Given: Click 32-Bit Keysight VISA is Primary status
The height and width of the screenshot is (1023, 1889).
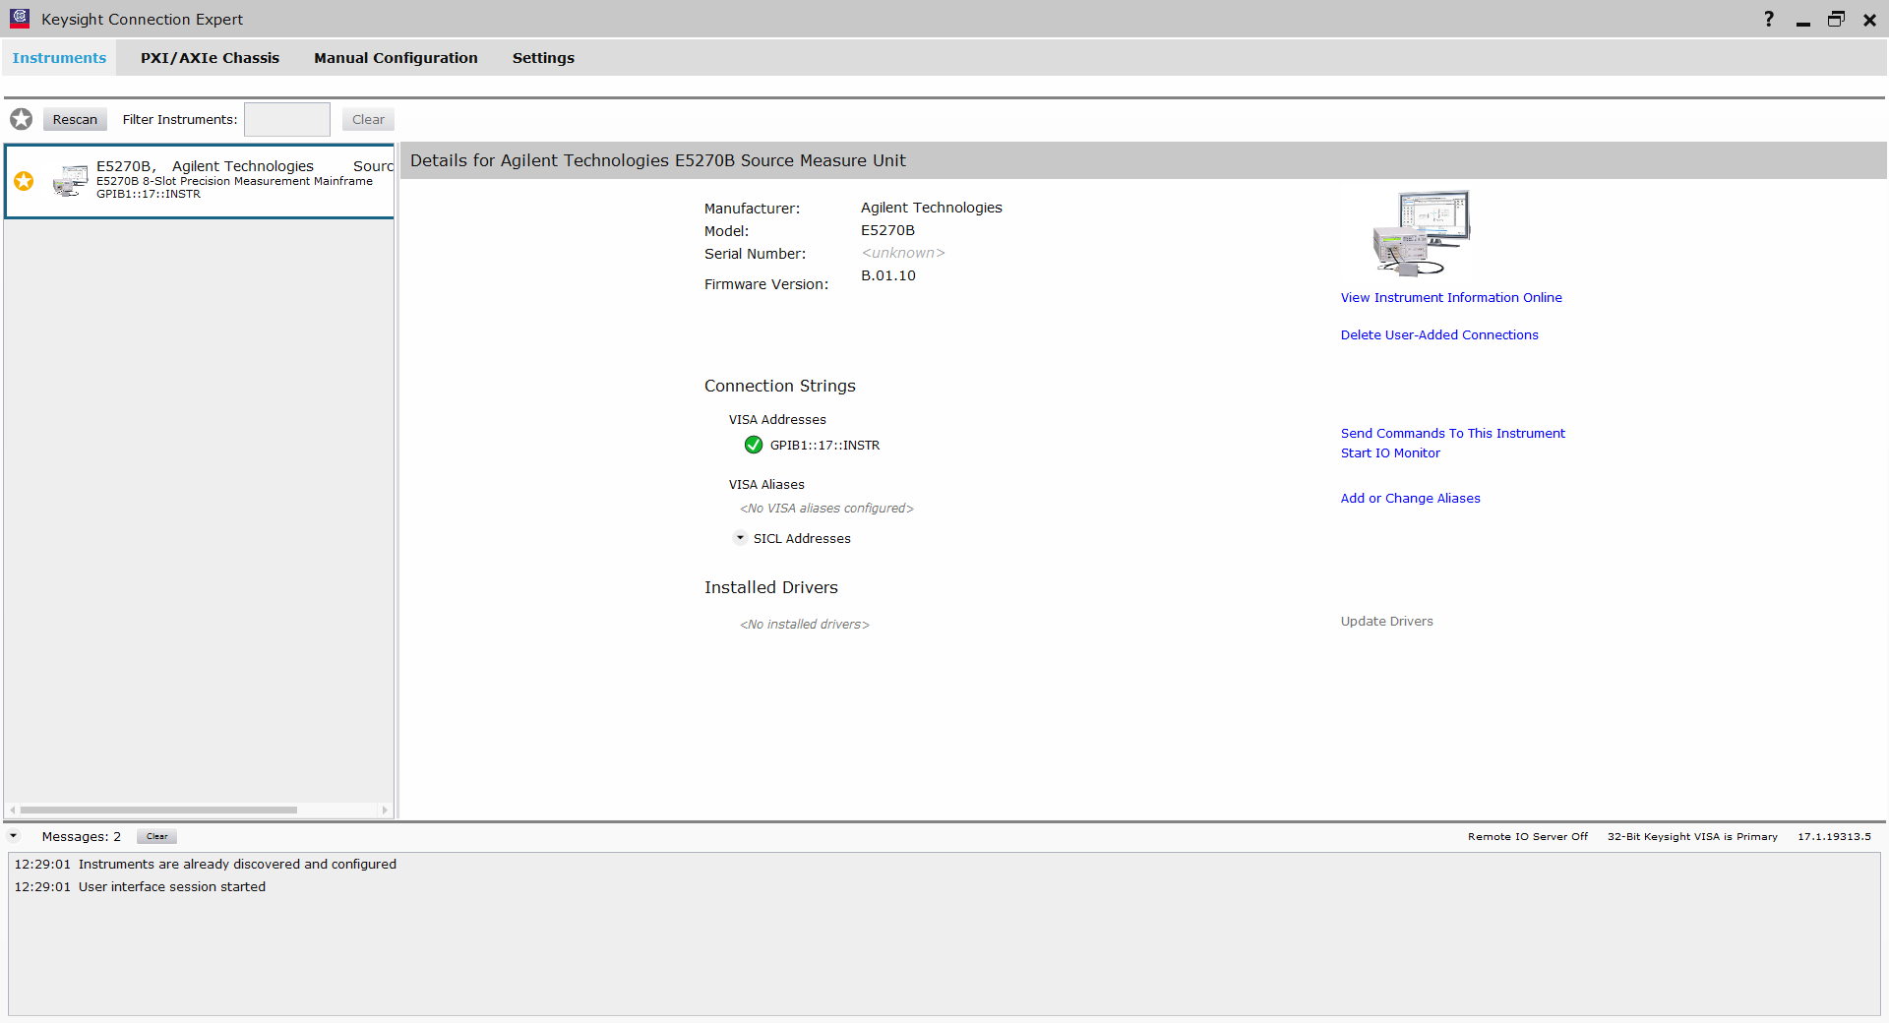Looking at the screenshot, I should click(1692, 836).
